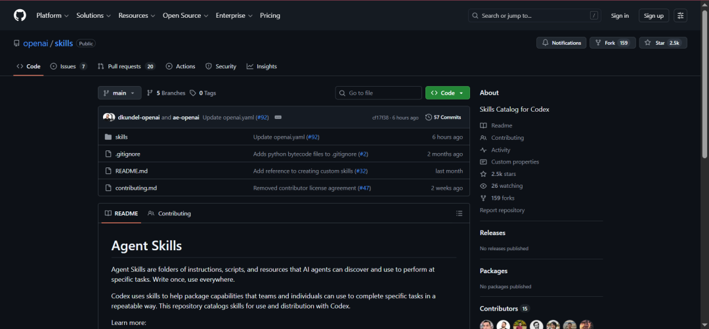Switch to the Insights tab
Viewport: 709px width, 329px height.
(x=261, y=66)
